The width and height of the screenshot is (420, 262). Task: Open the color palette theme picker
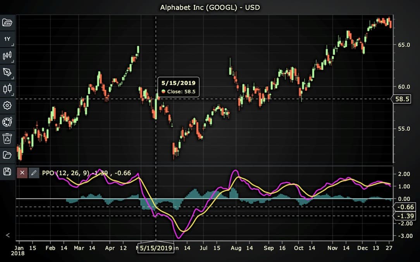pos(7,122)
